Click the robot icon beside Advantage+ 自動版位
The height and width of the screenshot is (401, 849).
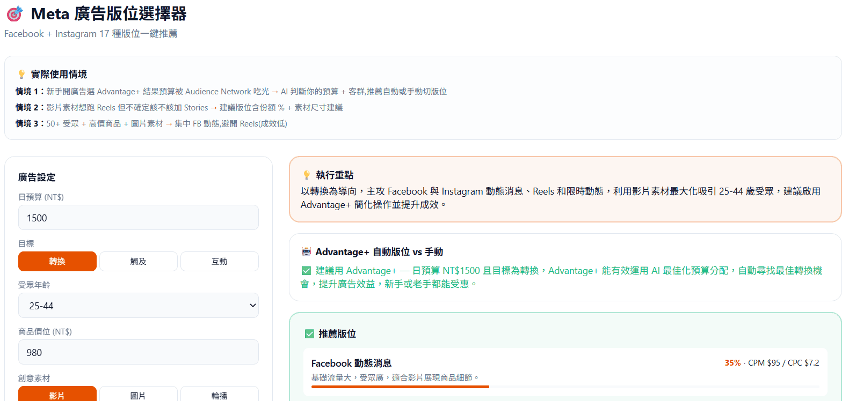(306, 252)
